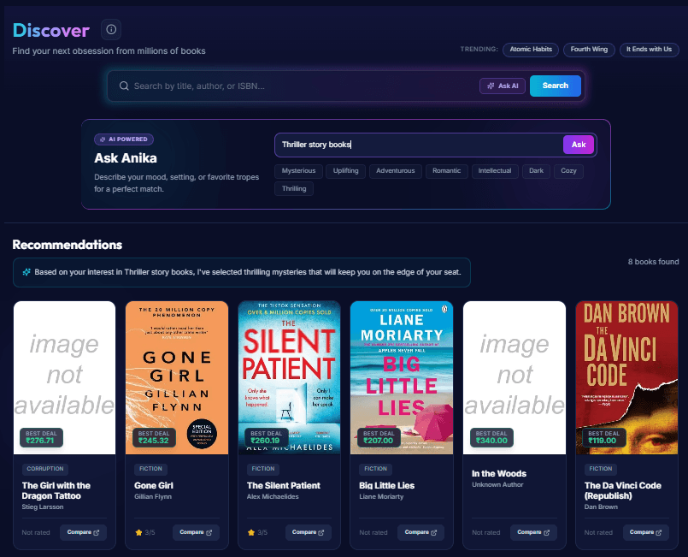Screen dimensions: 688x557
Task: Choose trending It Ends with Us
Action: [x=649, y=50]
